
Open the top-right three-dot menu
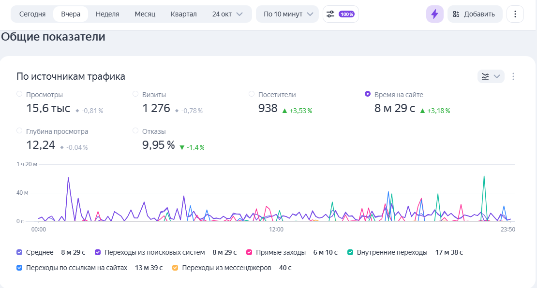coord(515,14)
